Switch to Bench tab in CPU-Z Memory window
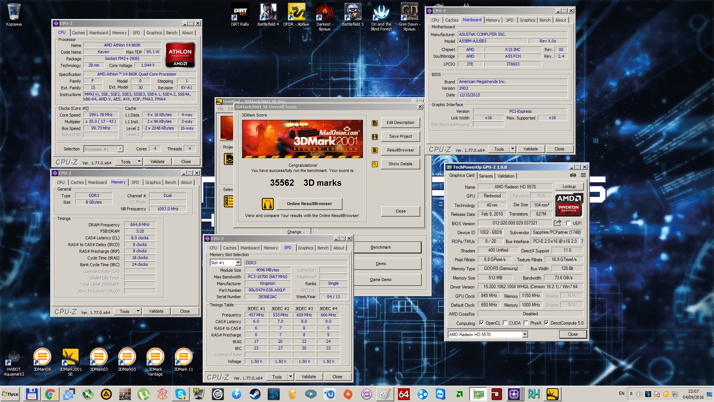Viewport: 714px width, 402px height. coord(171,182)
